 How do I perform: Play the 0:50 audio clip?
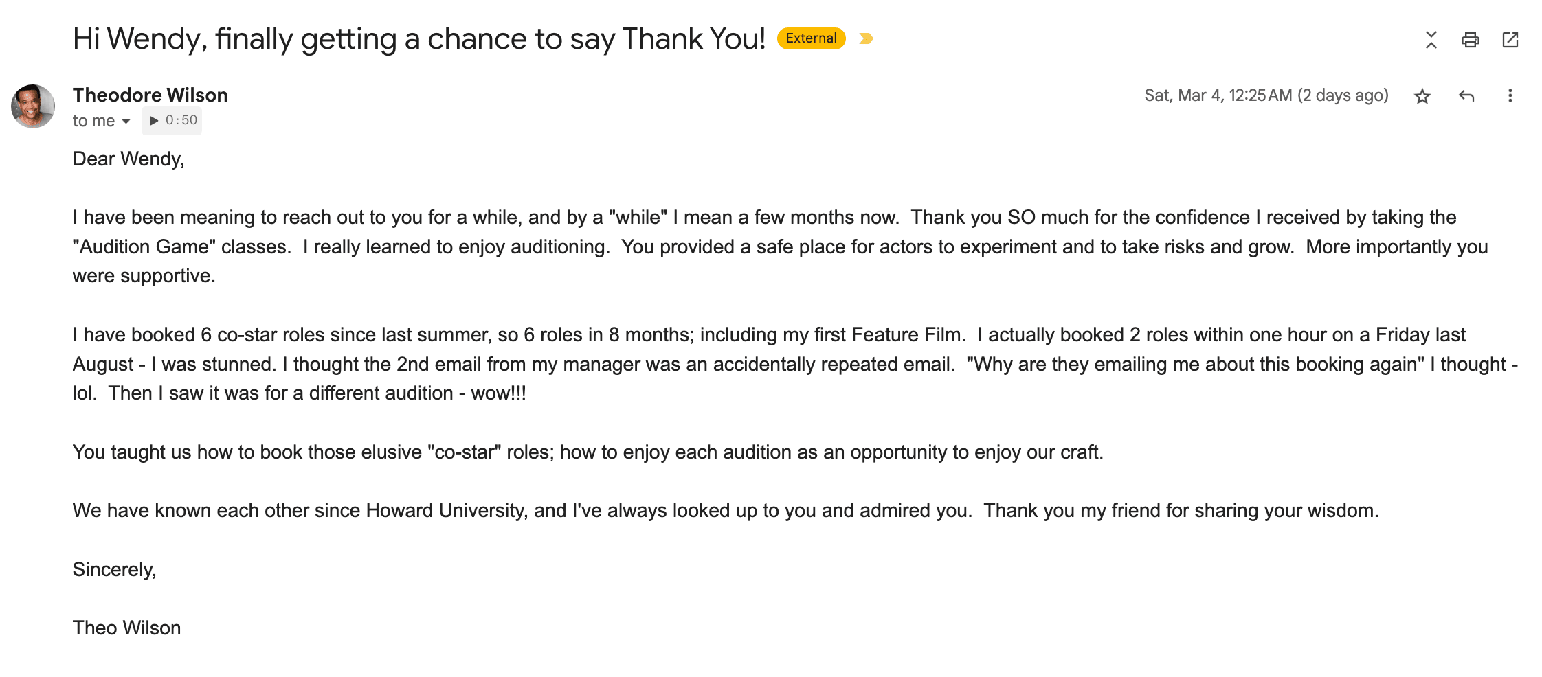pyautogui.click(x=172, y=120)
